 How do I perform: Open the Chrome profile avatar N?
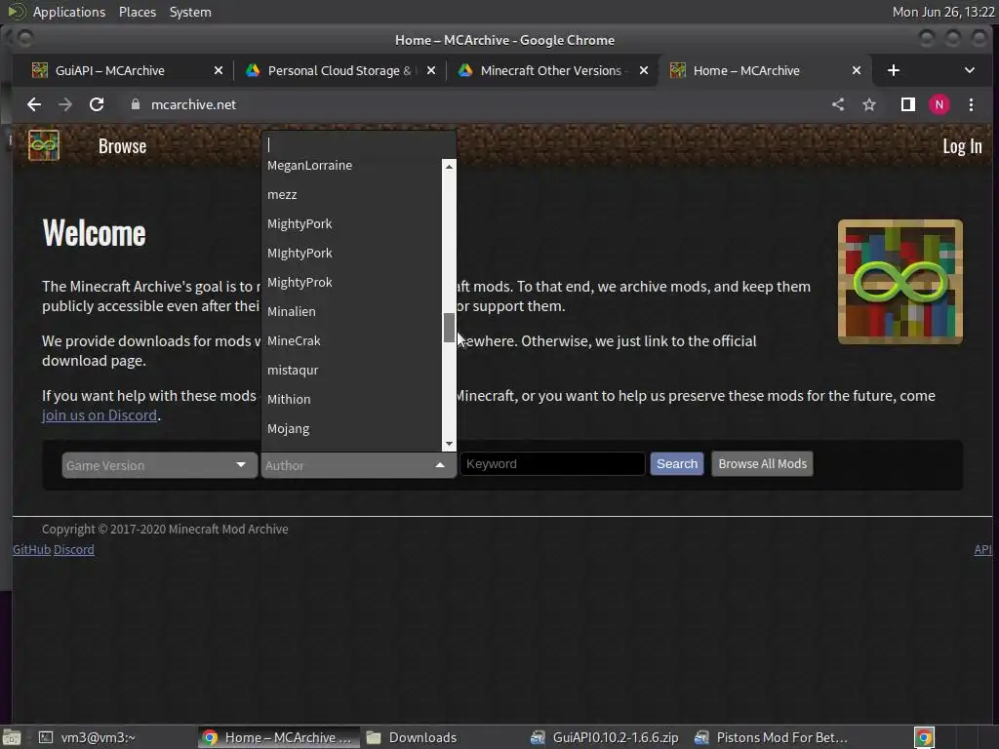coord(939,104)
